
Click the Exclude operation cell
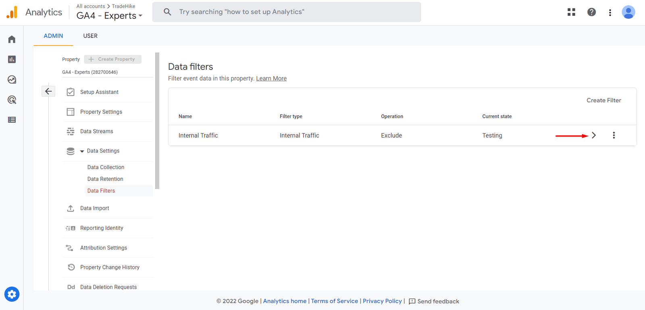[391, 136]
